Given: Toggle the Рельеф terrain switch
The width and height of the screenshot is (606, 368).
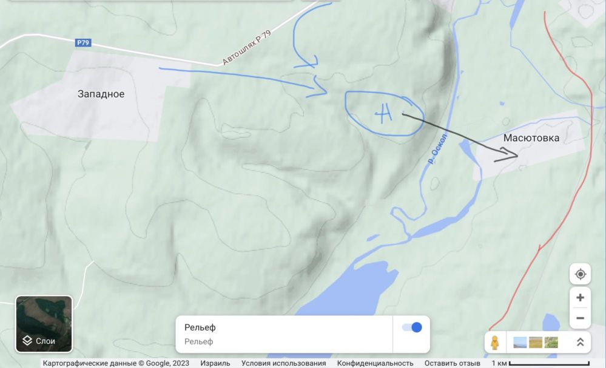Looking at the screenshot, I should [412, 327].
